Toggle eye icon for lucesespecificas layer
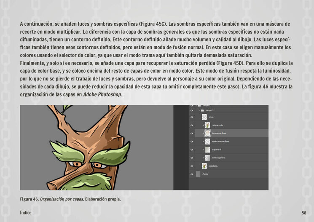 click(x=191, y=133)
